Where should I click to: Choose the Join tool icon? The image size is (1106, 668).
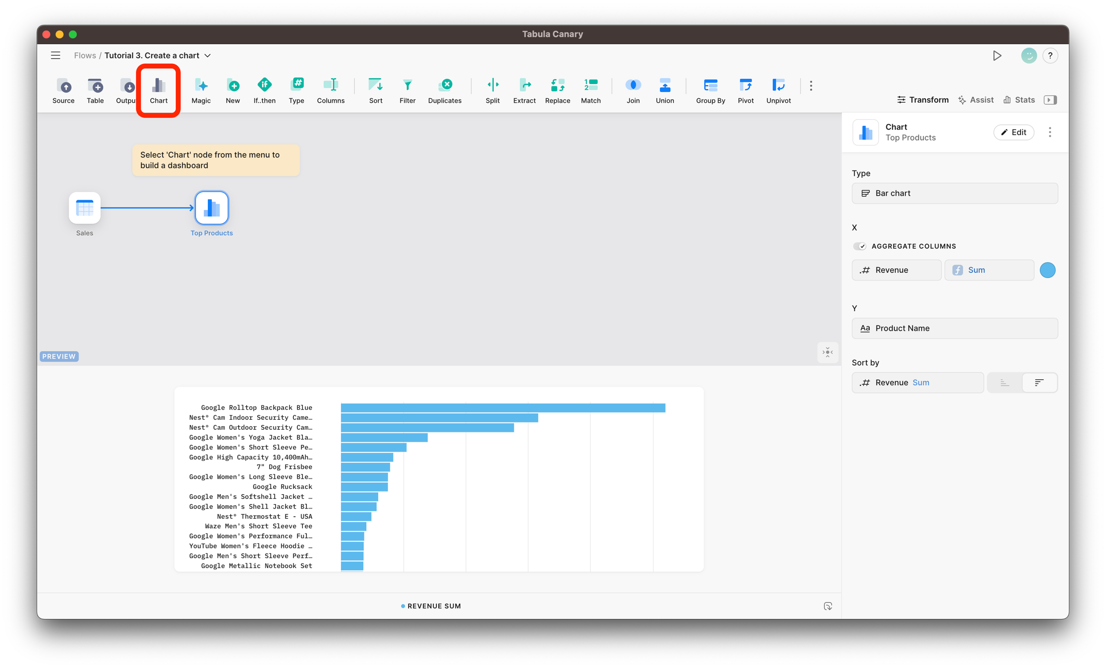click(x=633, y=90)
